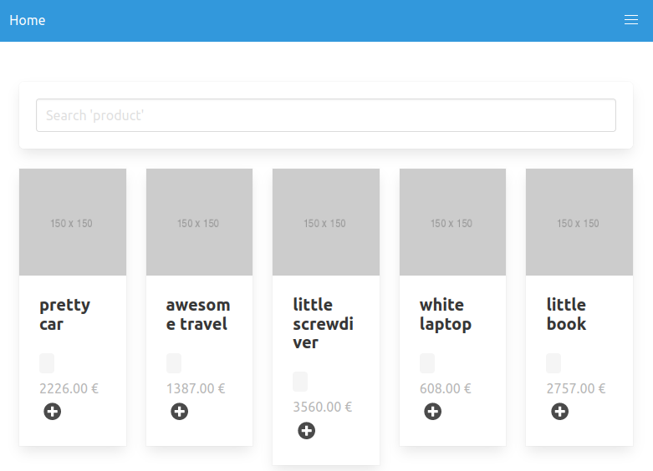Focus the Search 'product' input field
This screenshot has height=471, width=653.
click(325, 115)
